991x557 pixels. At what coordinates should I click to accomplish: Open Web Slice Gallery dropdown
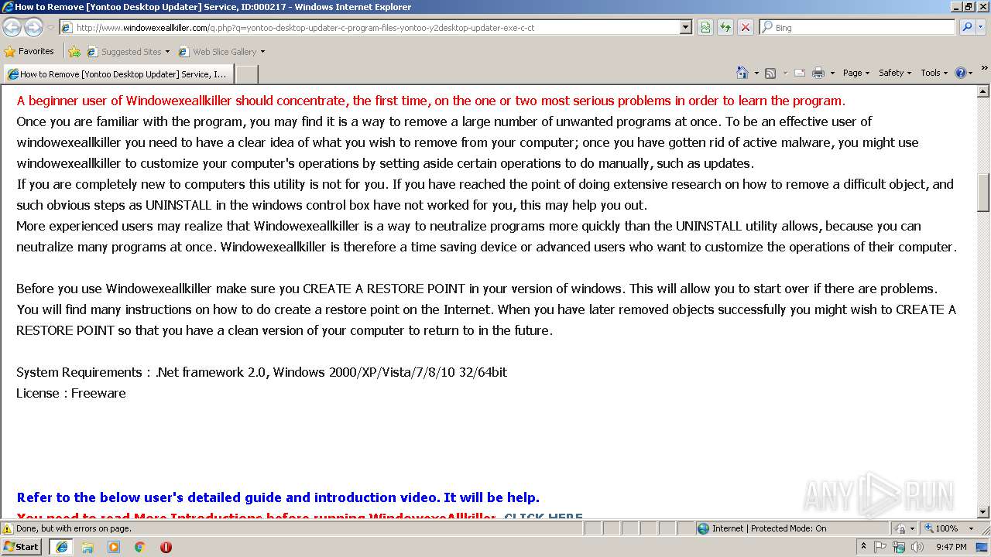(x=221, y=52)
